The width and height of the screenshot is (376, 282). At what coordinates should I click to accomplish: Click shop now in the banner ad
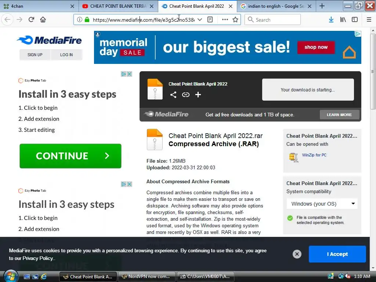click(x=316, y=47)
